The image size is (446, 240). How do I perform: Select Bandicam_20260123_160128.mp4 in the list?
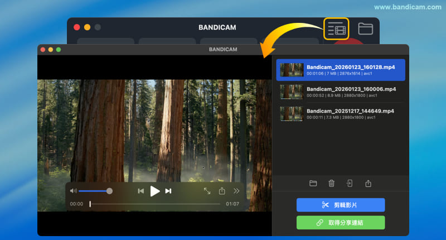350,70
